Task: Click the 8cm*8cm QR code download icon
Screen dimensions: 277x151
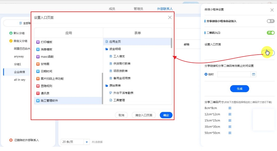Action: pyautogui.click(x=230, y=108)
